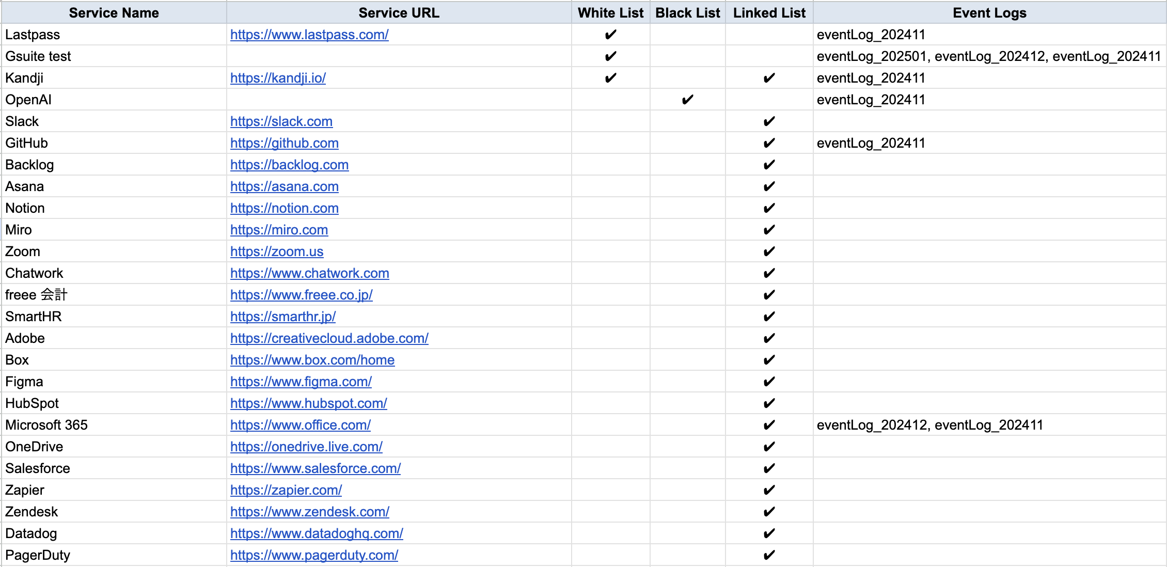Select the Salesforce Linked List checkmark

tap(769, 468)
